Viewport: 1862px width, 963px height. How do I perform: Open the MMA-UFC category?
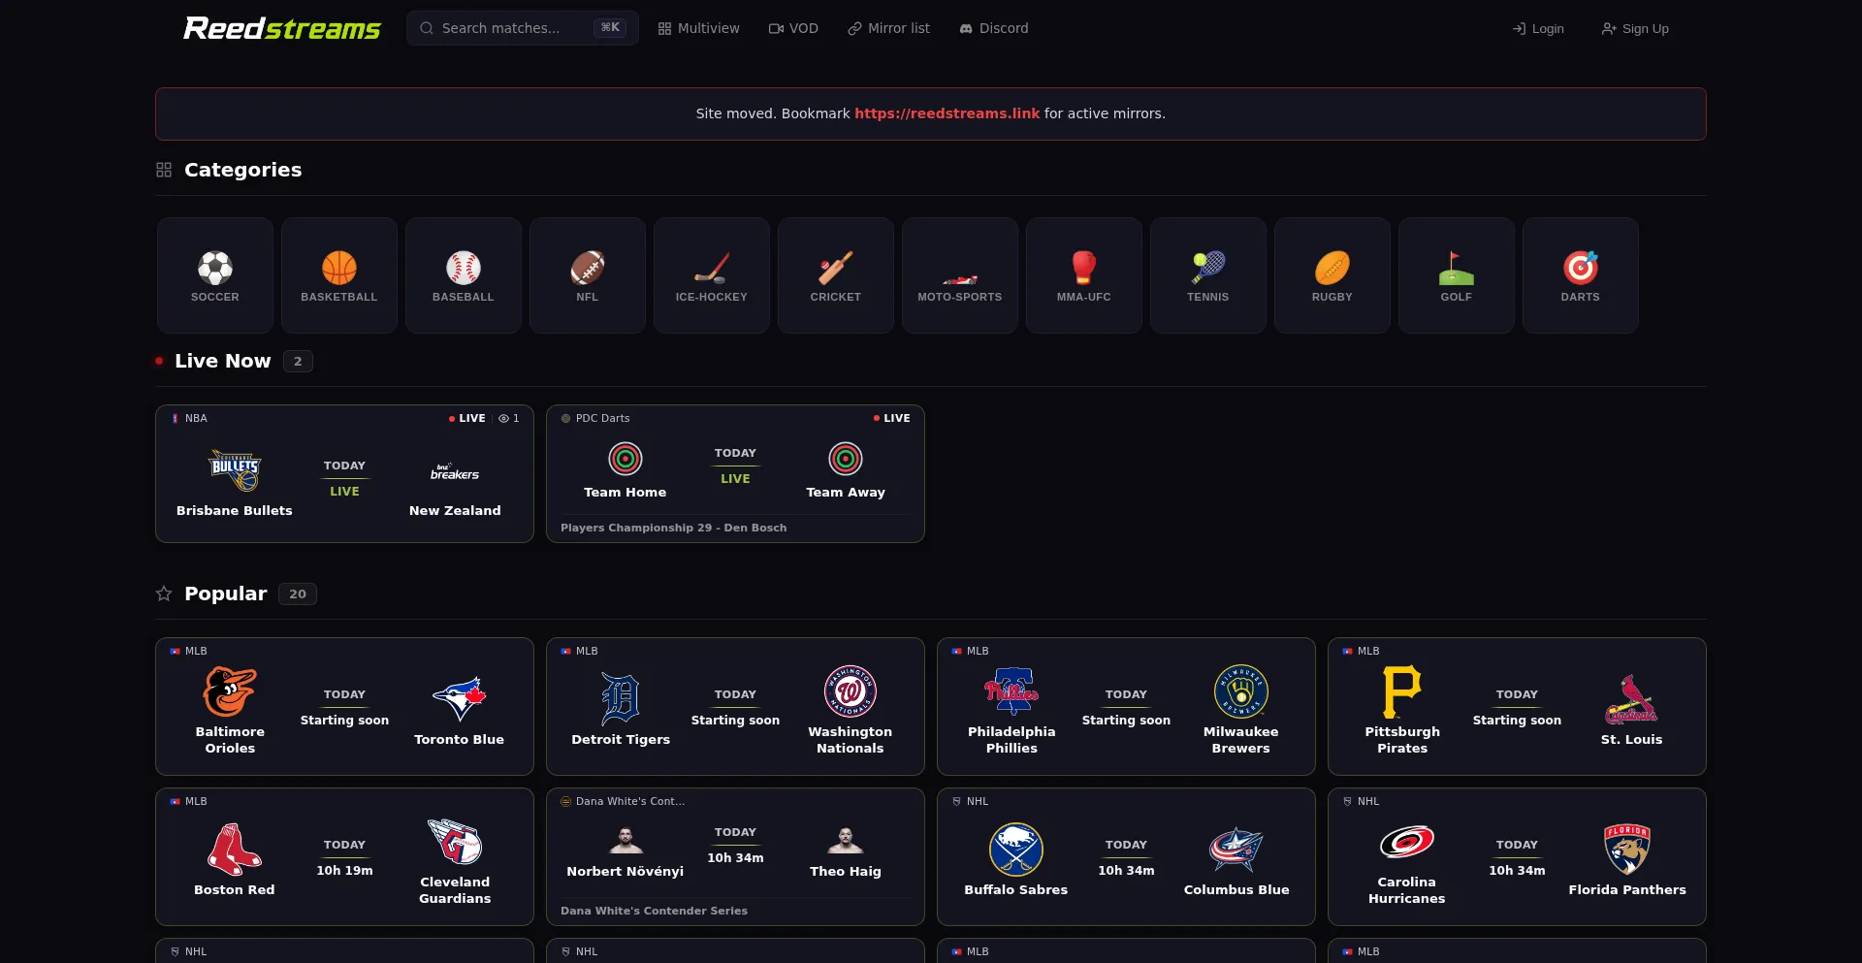(1084, 275)
